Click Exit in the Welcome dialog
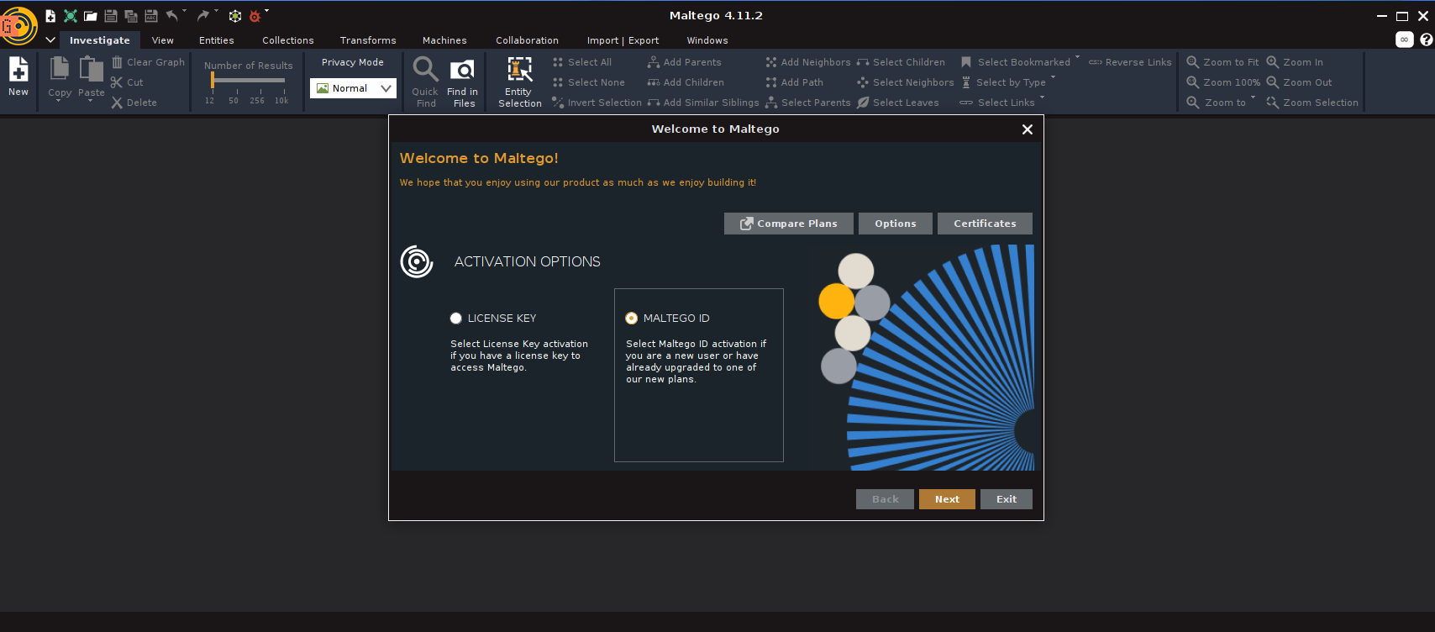The width and height of the screenshot is (1435, 632). tap(1007, 499)
